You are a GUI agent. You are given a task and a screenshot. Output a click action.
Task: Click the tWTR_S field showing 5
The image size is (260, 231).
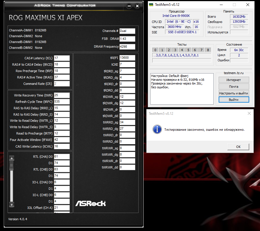click(62, 127)
